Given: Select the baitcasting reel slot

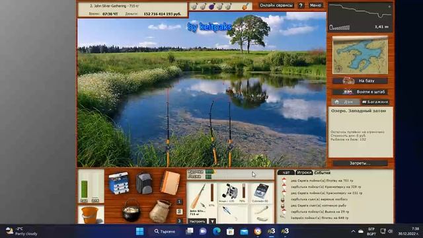Looking at the screenshot, I should (x=232, y=192).
